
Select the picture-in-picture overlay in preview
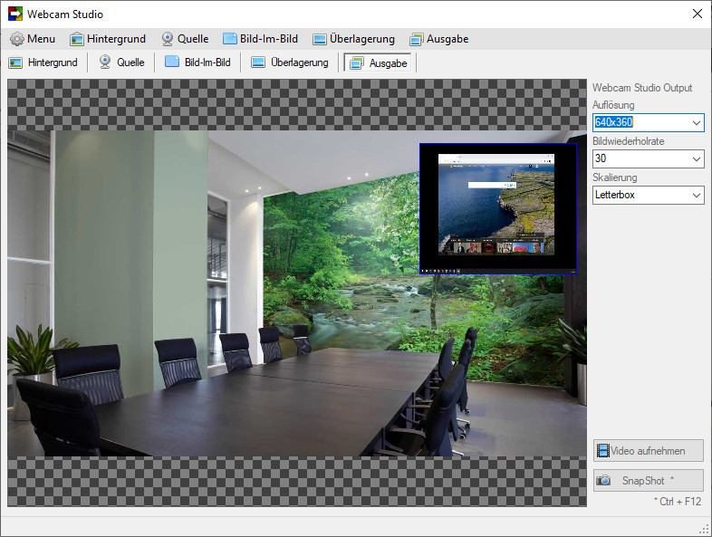498,209
